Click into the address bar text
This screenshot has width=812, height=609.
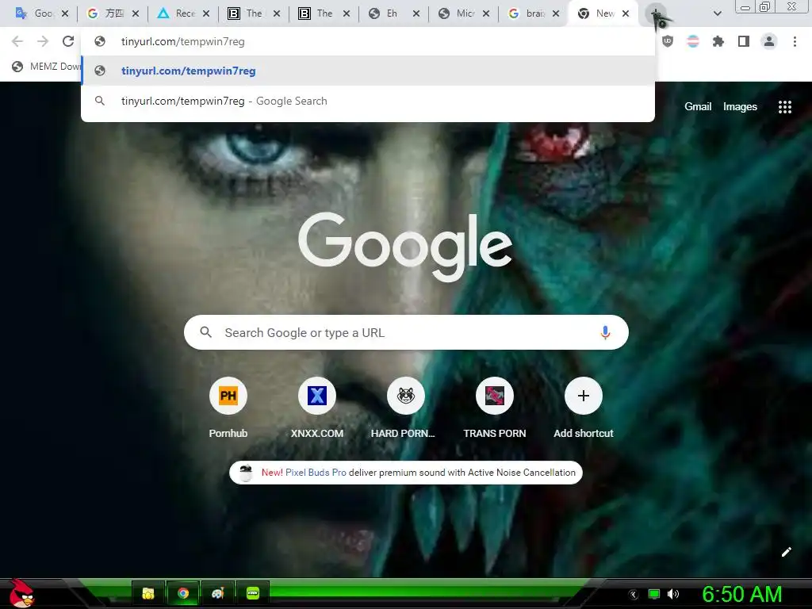pyautogui.click(x=183, y=41)
